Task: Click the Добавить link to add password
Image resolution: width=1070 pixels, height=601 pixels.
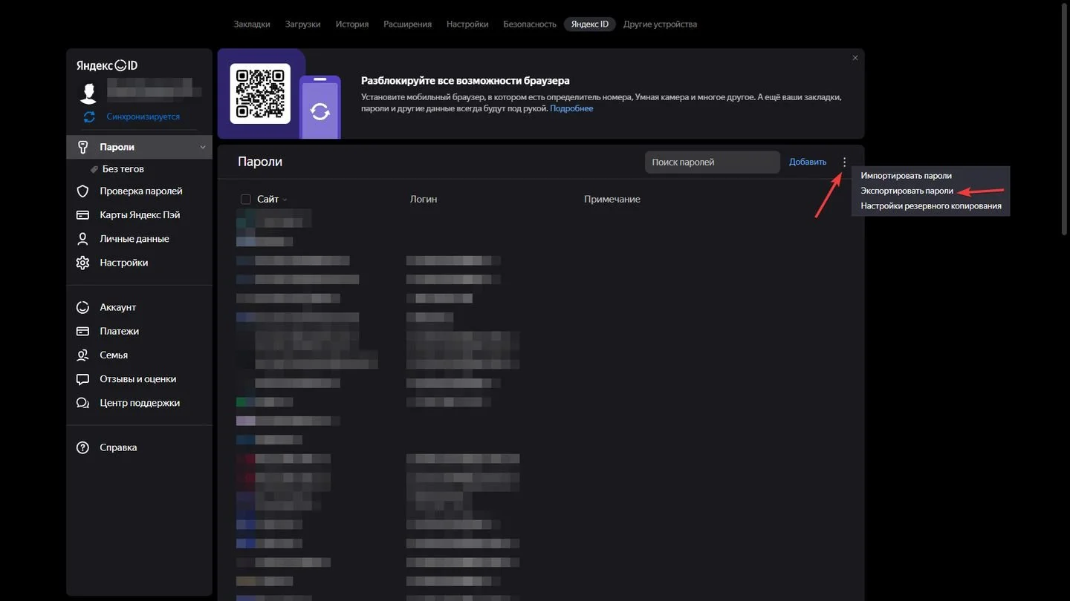Action: 808,162
